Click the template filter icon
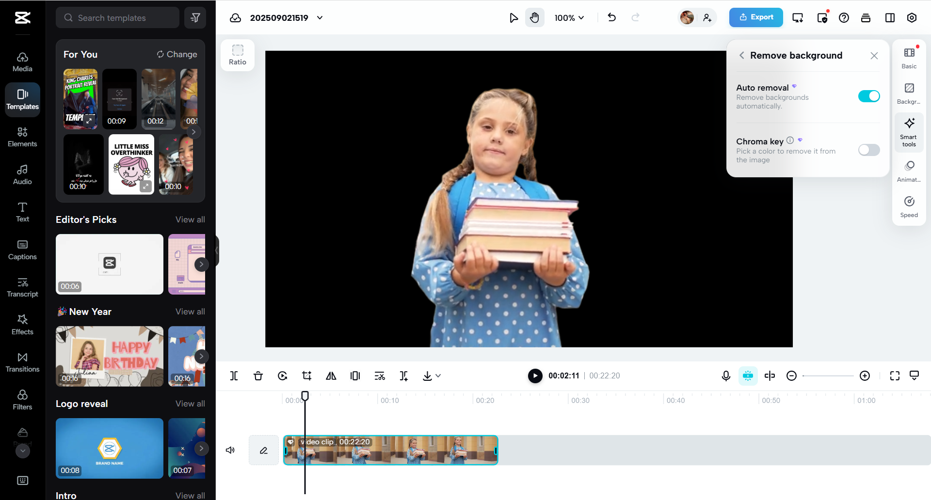Viewport: 931px width, 500px height. (195, 18)
